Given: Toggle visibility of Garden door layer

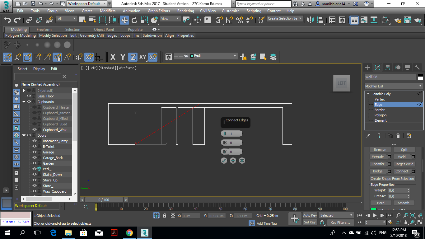Looking at the screenshot, I should (35, 163).
